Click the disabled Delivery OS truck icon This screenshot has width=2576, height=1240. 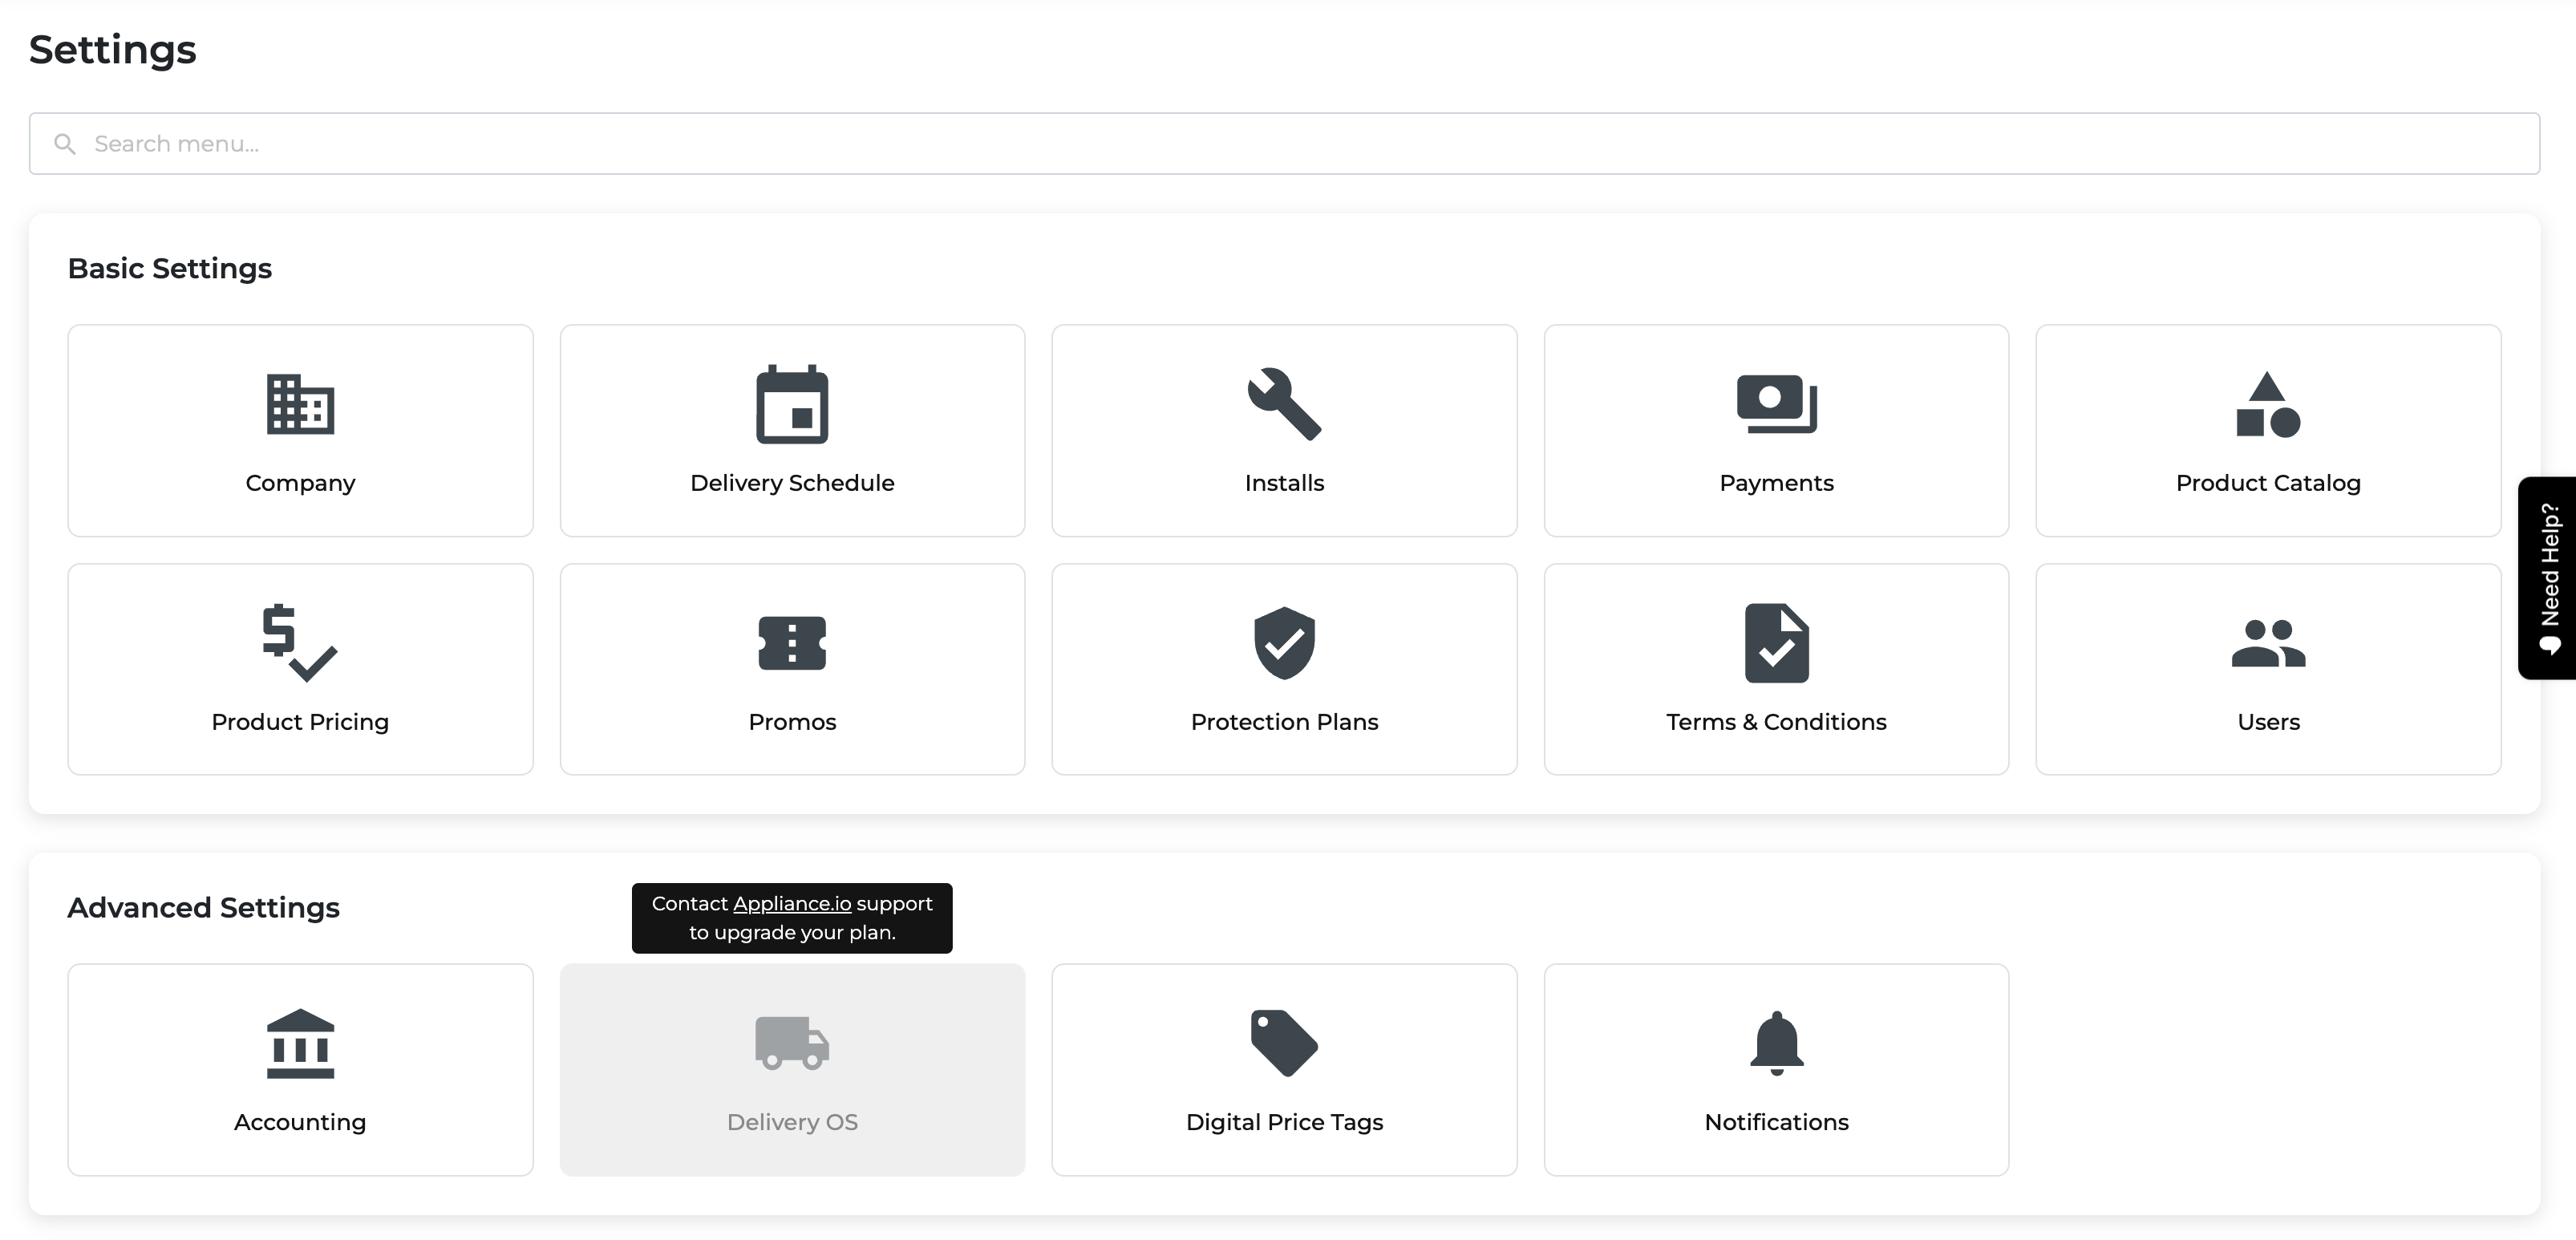pyautogui.click(x=792, y=1043)
